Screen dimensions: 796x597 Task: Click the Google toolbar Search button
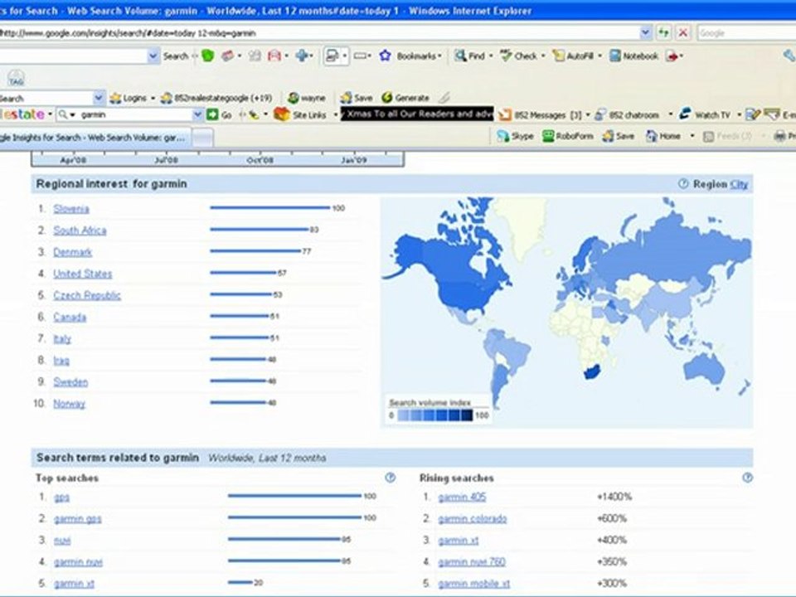(176, 56)
